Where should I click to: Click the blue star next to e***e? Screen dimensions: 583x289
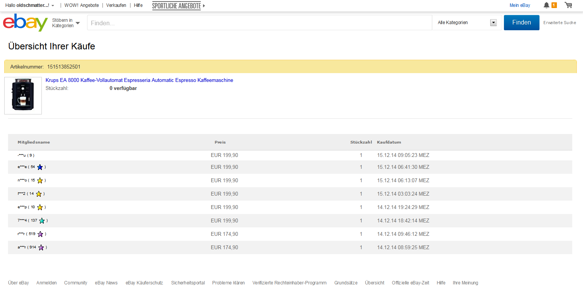(40, 167)
